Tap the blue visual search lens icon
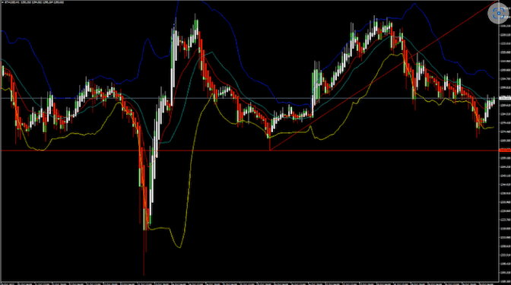511x285 pixels. [x=498, y=14]
